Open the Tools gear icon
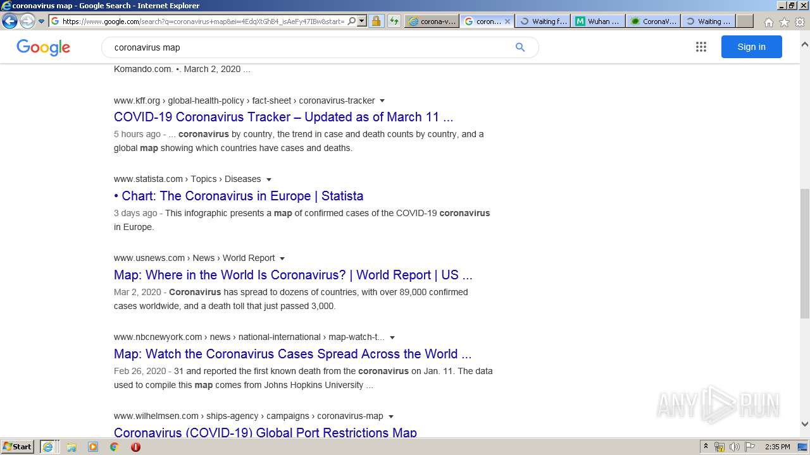The height and width of the screenshot is (455, 810). [x=800, y=21]
